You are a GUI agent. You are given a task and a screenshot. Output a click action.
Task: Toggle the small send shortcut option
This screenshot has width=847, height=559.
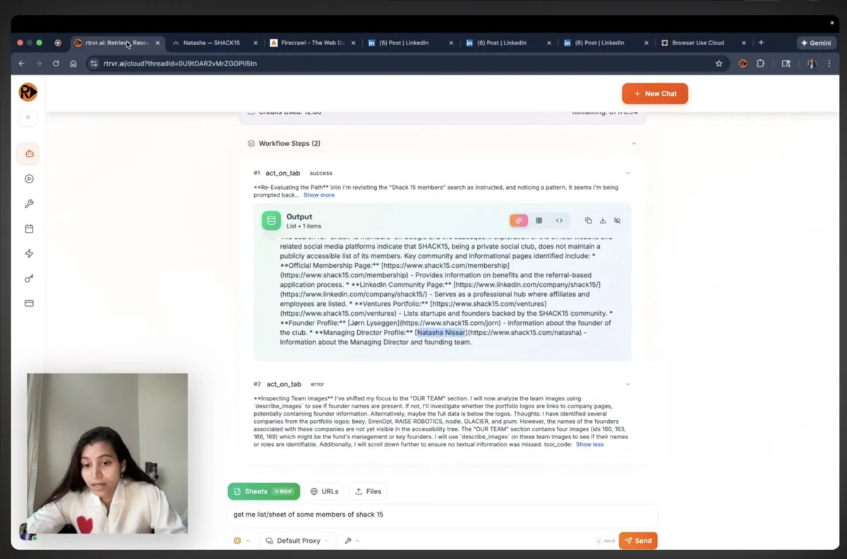pos(605,541)
